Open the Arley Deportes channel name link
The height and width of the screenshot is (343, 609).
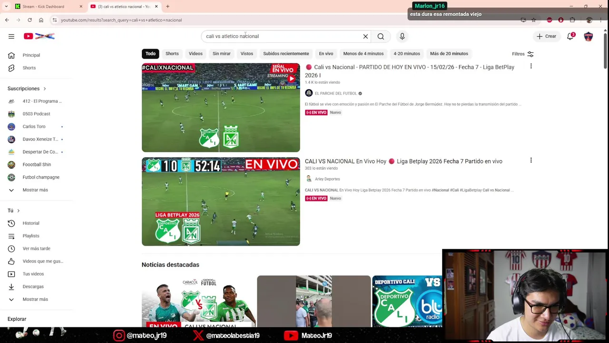click(327, 179)
